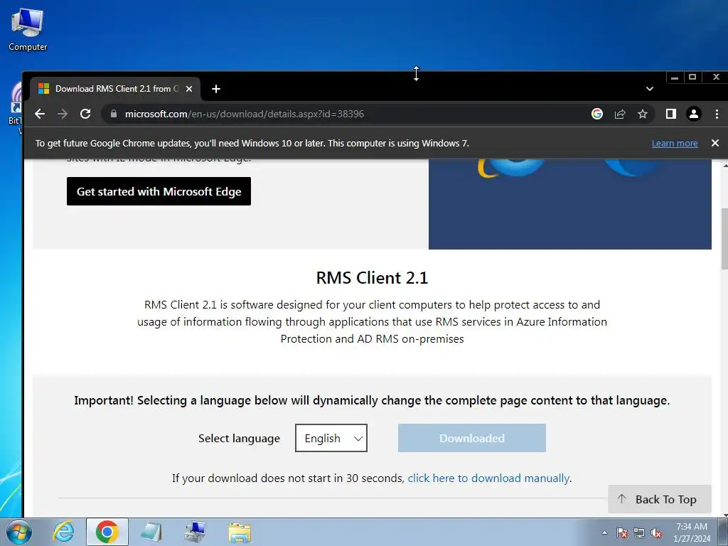This screenshot has width=728, height=546.
Task: Close the Download RMS Client 2.1 tab
Action: pyautogui.click(x=189, y=89)
